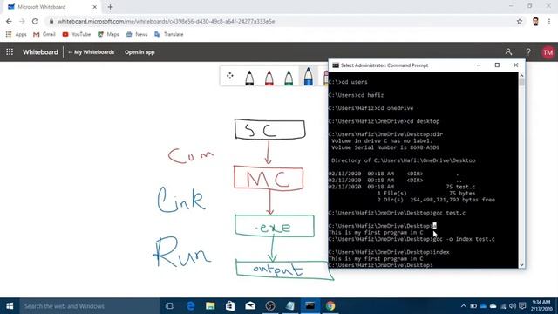Screen dimensions: 558x314
Task: Reload the Whiteboard page
Action: click(35, 21)
